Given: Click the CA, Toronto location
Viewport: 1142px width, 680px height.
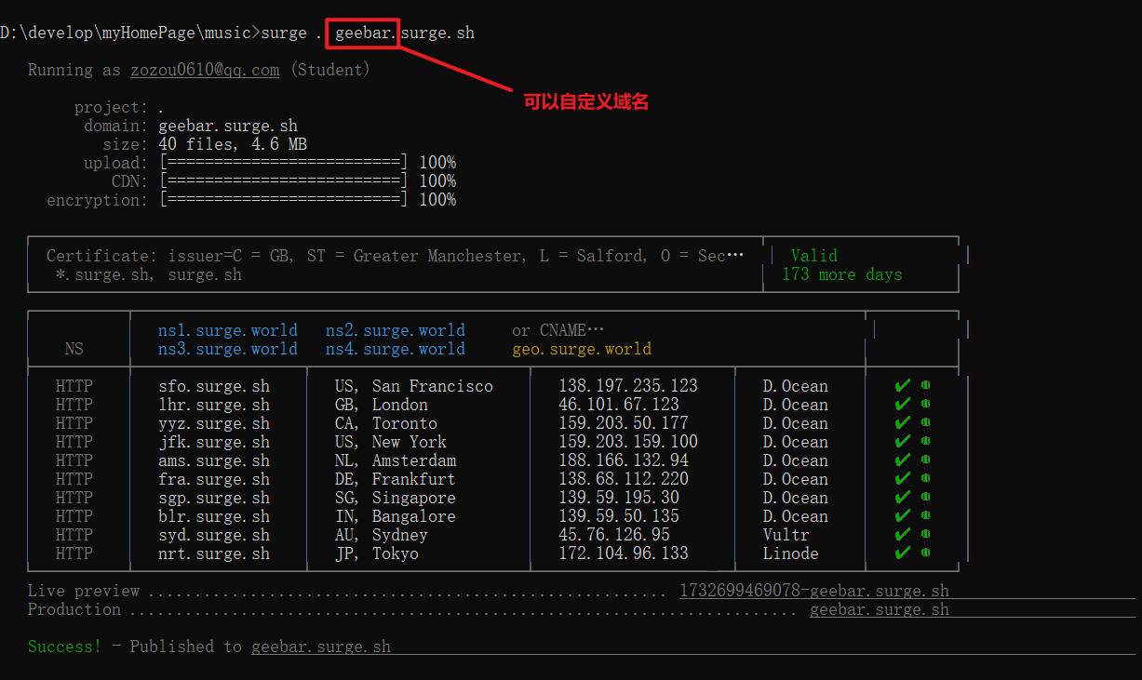Looking at the screenshot, I should [x=386, y=423].
